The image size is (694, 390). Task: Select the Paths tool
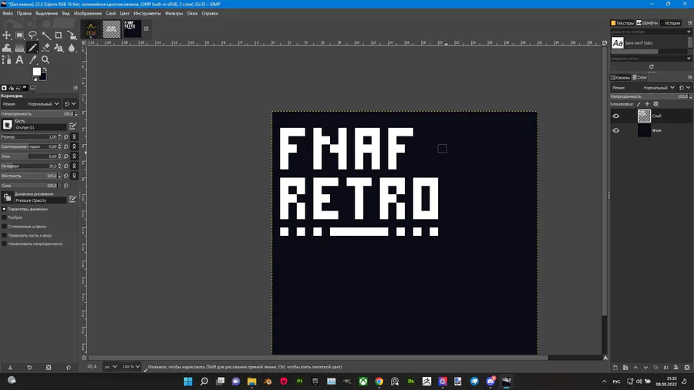[7, 59]
